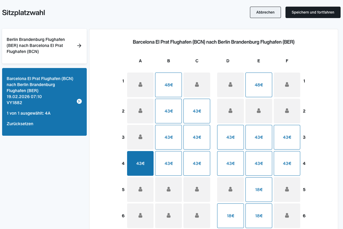The width and height of the screenshot is (343, 229).
Task: Select seat 3F for 43€
Action: (x=287, y=137)
